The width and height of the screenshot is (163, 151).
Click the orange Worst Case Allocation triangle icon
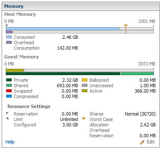(84, 119)
